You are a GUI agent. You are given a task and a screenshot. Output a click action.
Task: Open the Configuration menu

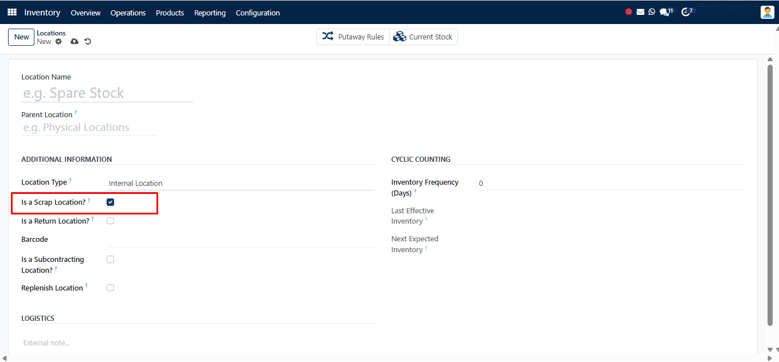[258, 13]
